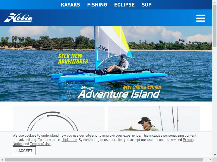Open the hamburger menu icon
The width and height of the screenshot is (217, 162).
(x=201, y=18)
